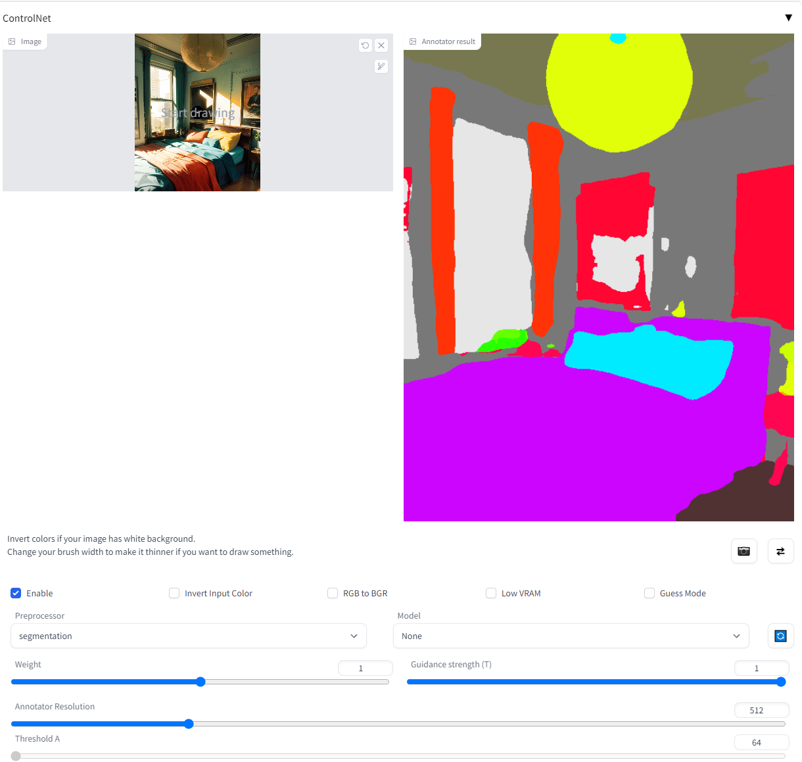The height and width of the screenshot is (762, 802).
Task: Switch to the Image tab
Action: (25, 41)
